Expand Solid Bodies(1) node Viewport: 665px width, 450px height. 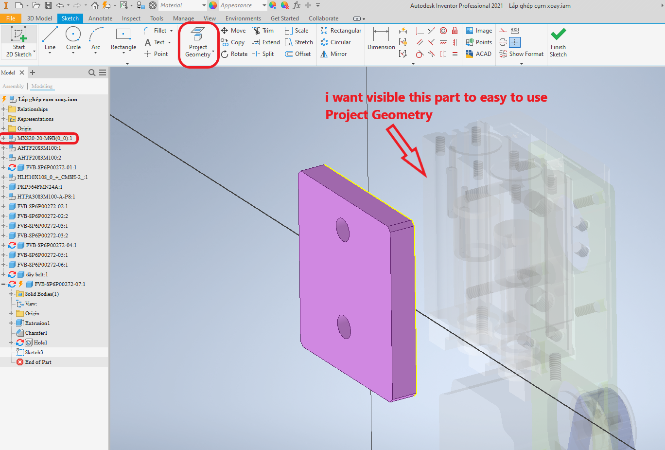pos(11,294)
